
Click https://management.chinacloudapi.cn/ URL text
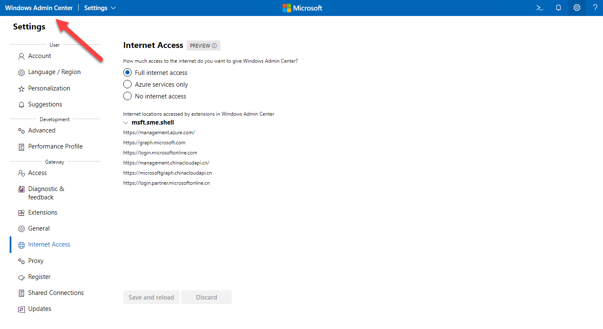(x=166, y=163)
